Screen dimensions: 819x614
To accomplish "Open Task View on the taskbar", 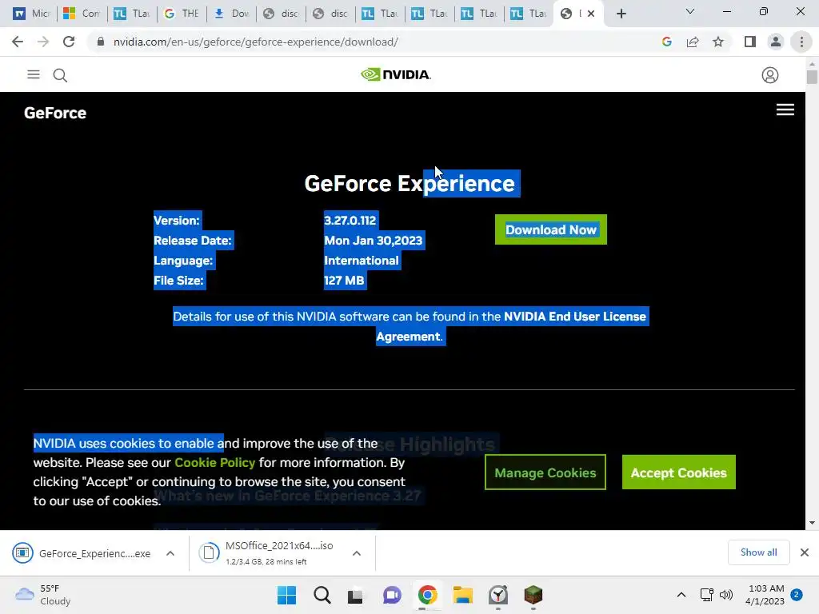I will 356,595.
